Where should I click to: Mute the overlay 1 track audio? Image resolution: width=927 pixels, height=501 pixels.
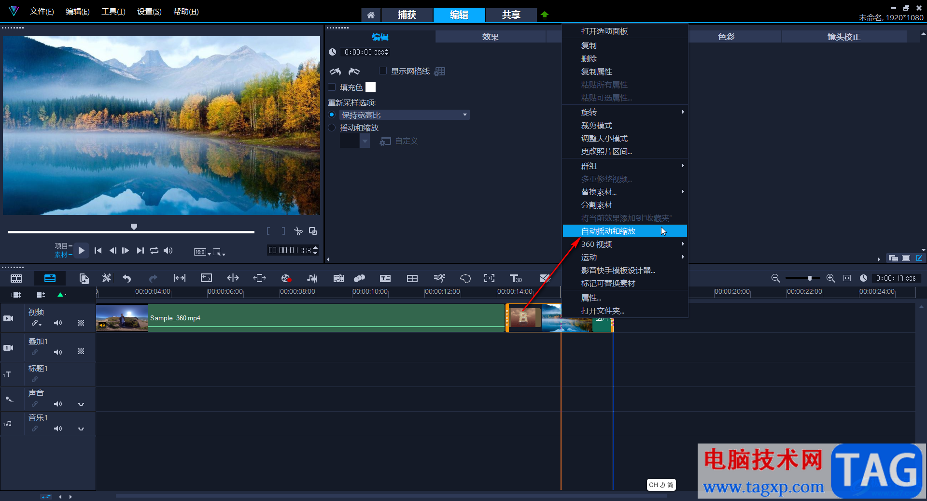[58, 352]
